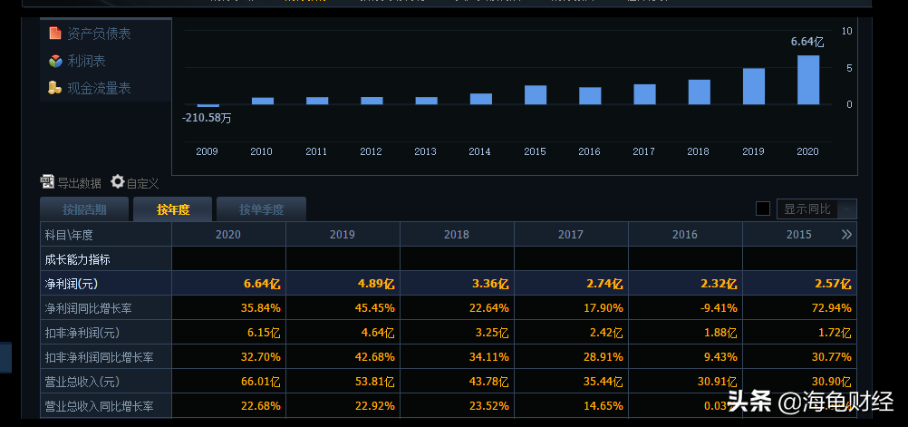Click the 6.15亿 cell
908x427 pixels.
click(x=228, y=333)
